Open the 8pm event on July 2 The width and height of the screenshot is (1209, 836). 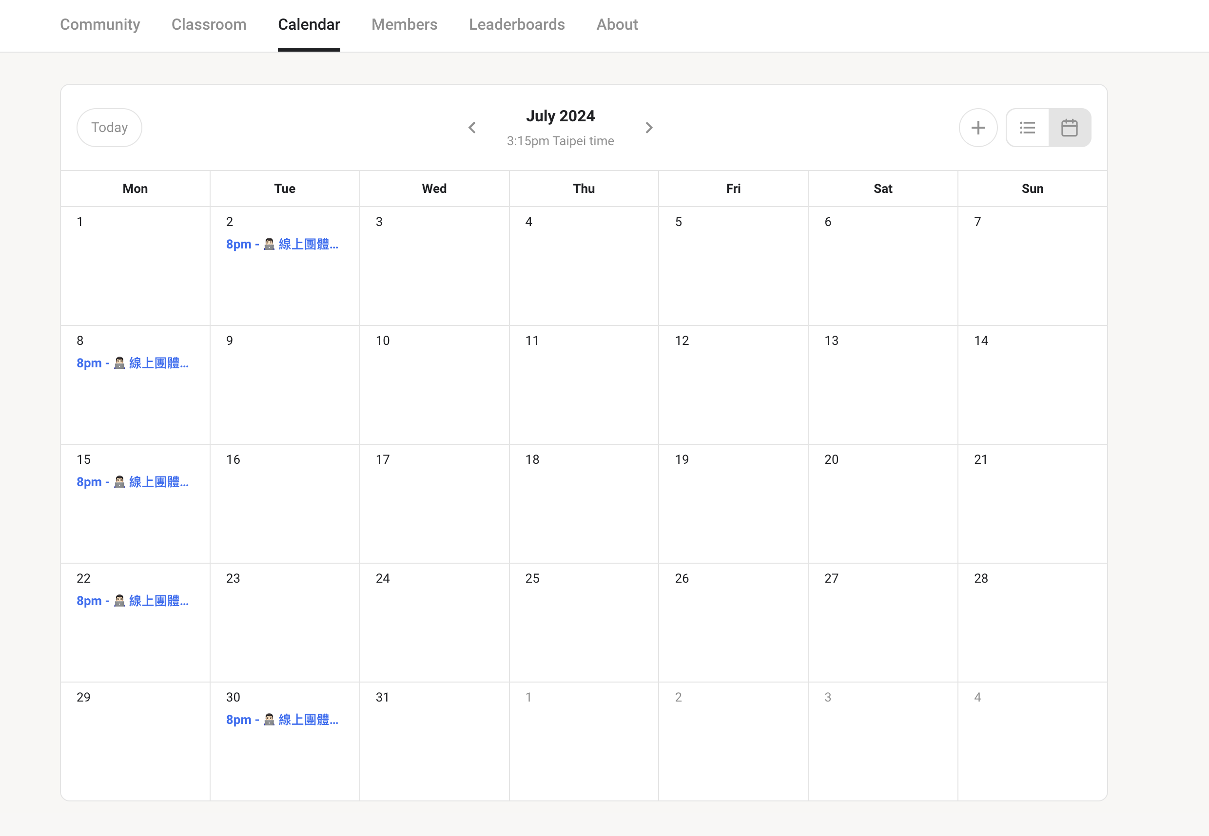click(x=282, y=244)
